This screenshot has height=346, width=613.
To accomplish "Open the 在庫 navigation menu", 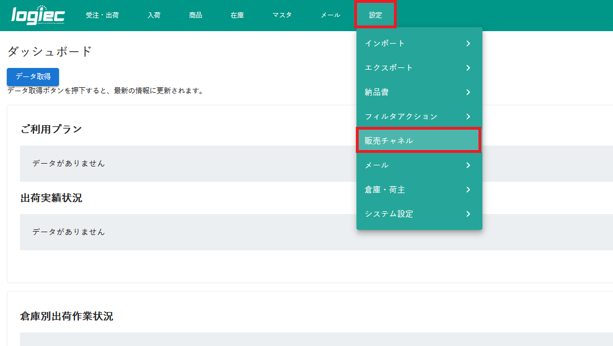I will (x=237, y=15).
